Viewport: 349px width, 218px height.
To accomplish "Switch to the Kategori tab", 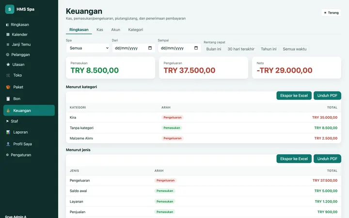I will click(136, 30).
